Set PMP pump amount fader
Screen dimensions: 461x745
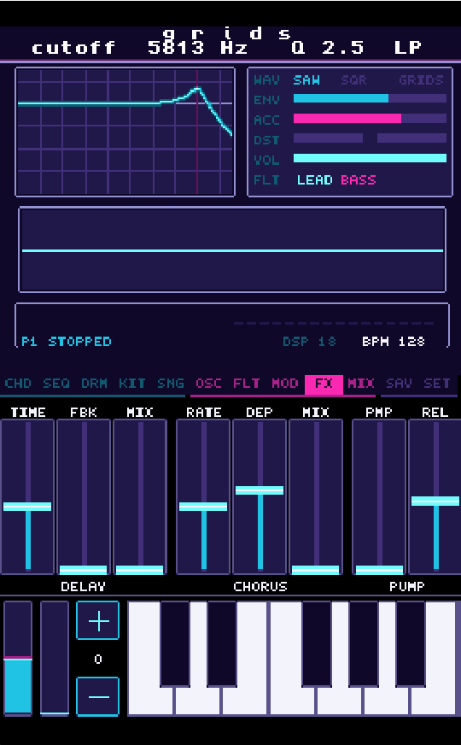click(379, 497)
